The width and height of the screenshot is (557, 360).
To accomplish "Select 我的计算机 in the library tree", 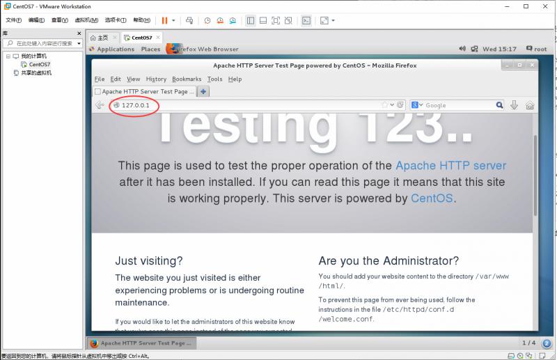I will click(x=33, y=56).
